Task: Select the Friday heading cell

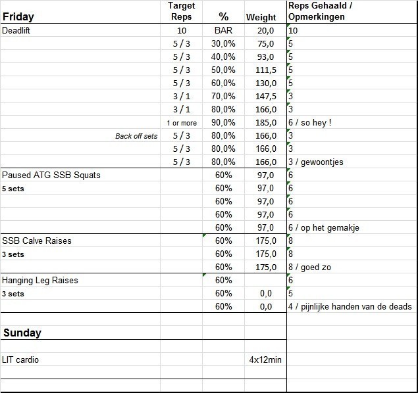Action: [x=18, y=16]
